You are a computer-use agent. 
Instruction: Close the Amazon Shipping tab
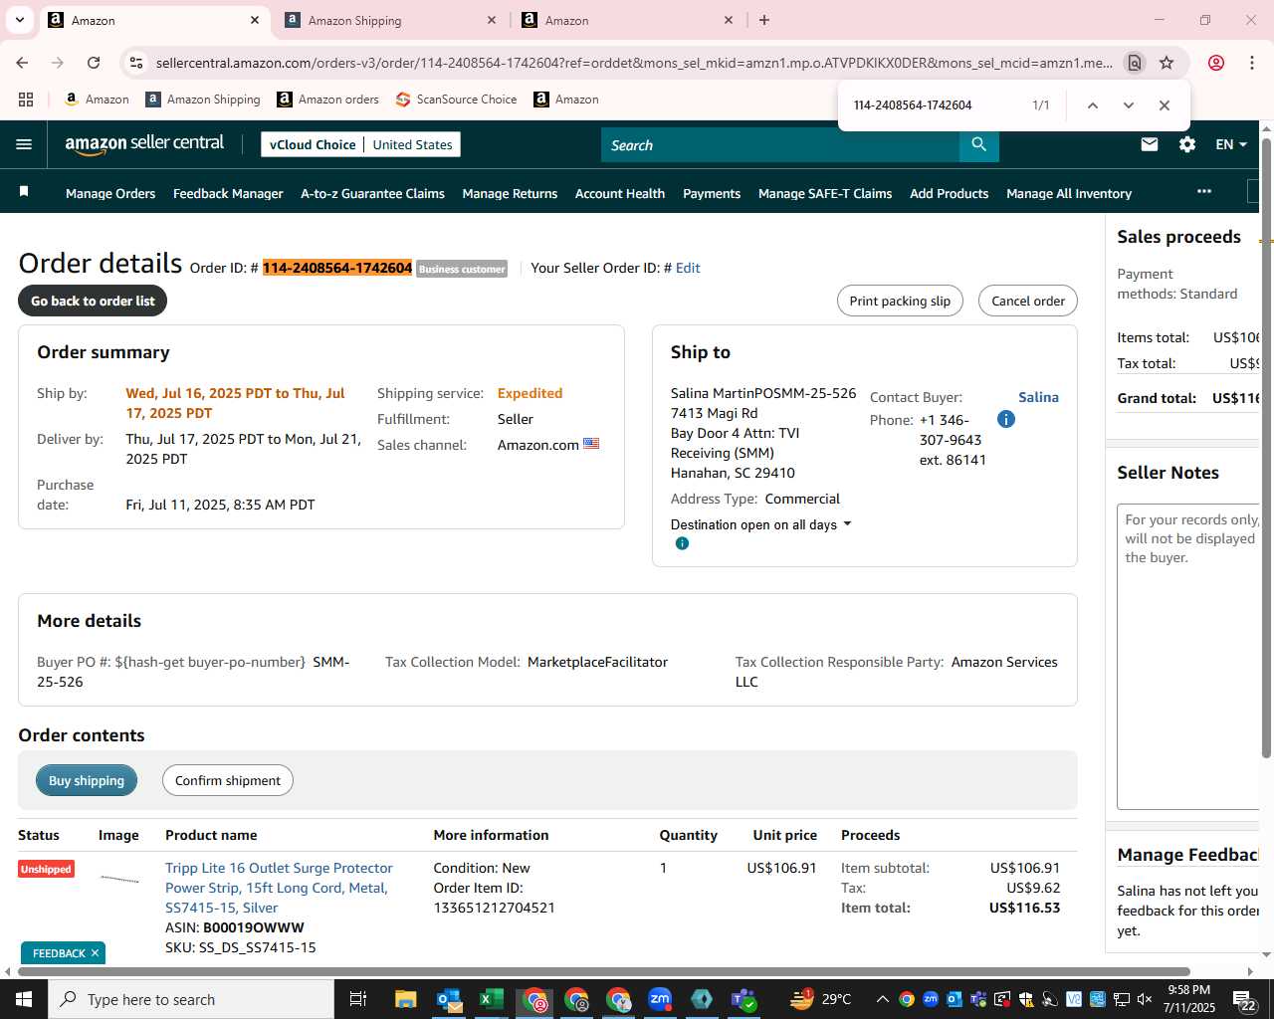[492, 20]
